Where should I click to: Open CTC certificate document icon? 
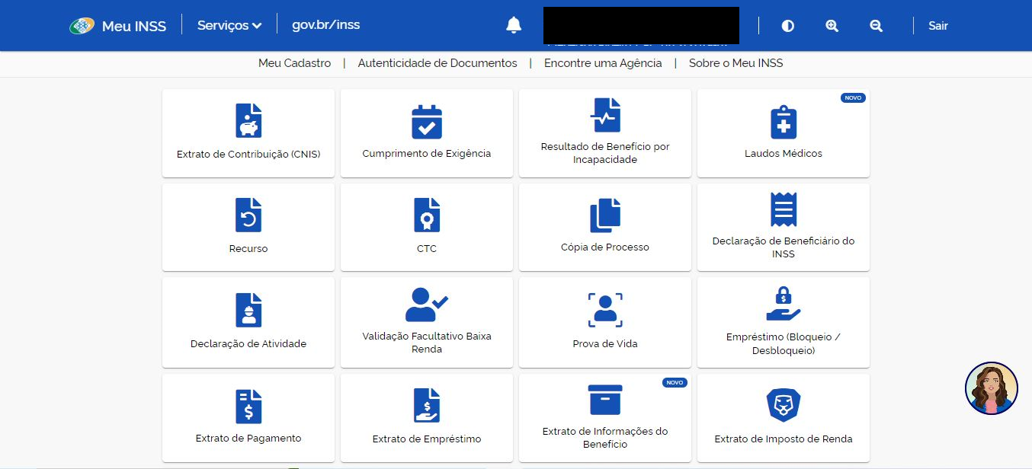tap(427, 215)
